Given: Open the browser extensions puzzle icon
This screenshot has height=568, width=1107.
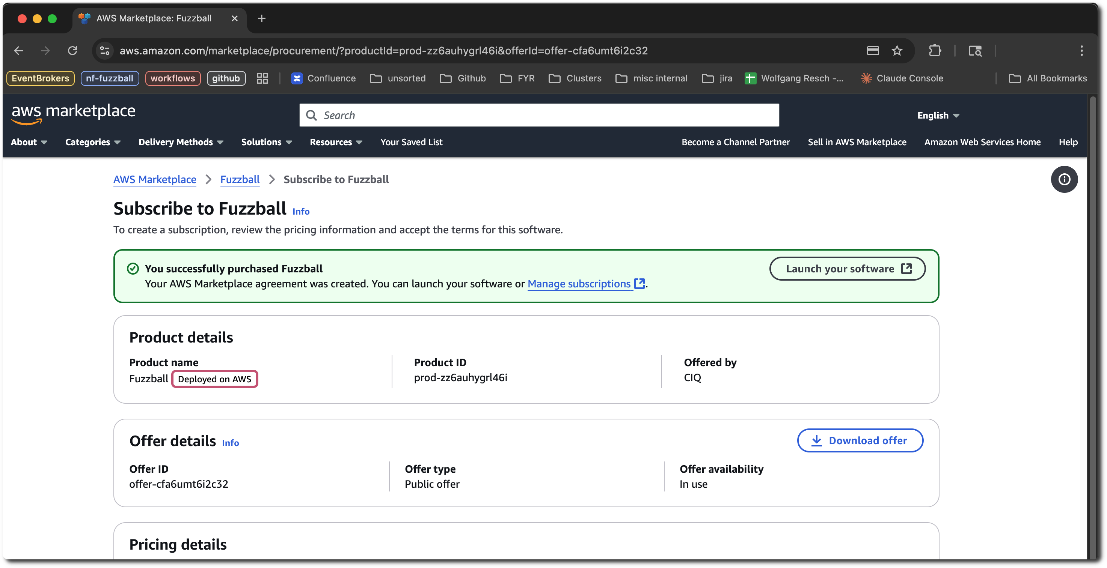Looking at the screenshot, I should coord(935,51).
